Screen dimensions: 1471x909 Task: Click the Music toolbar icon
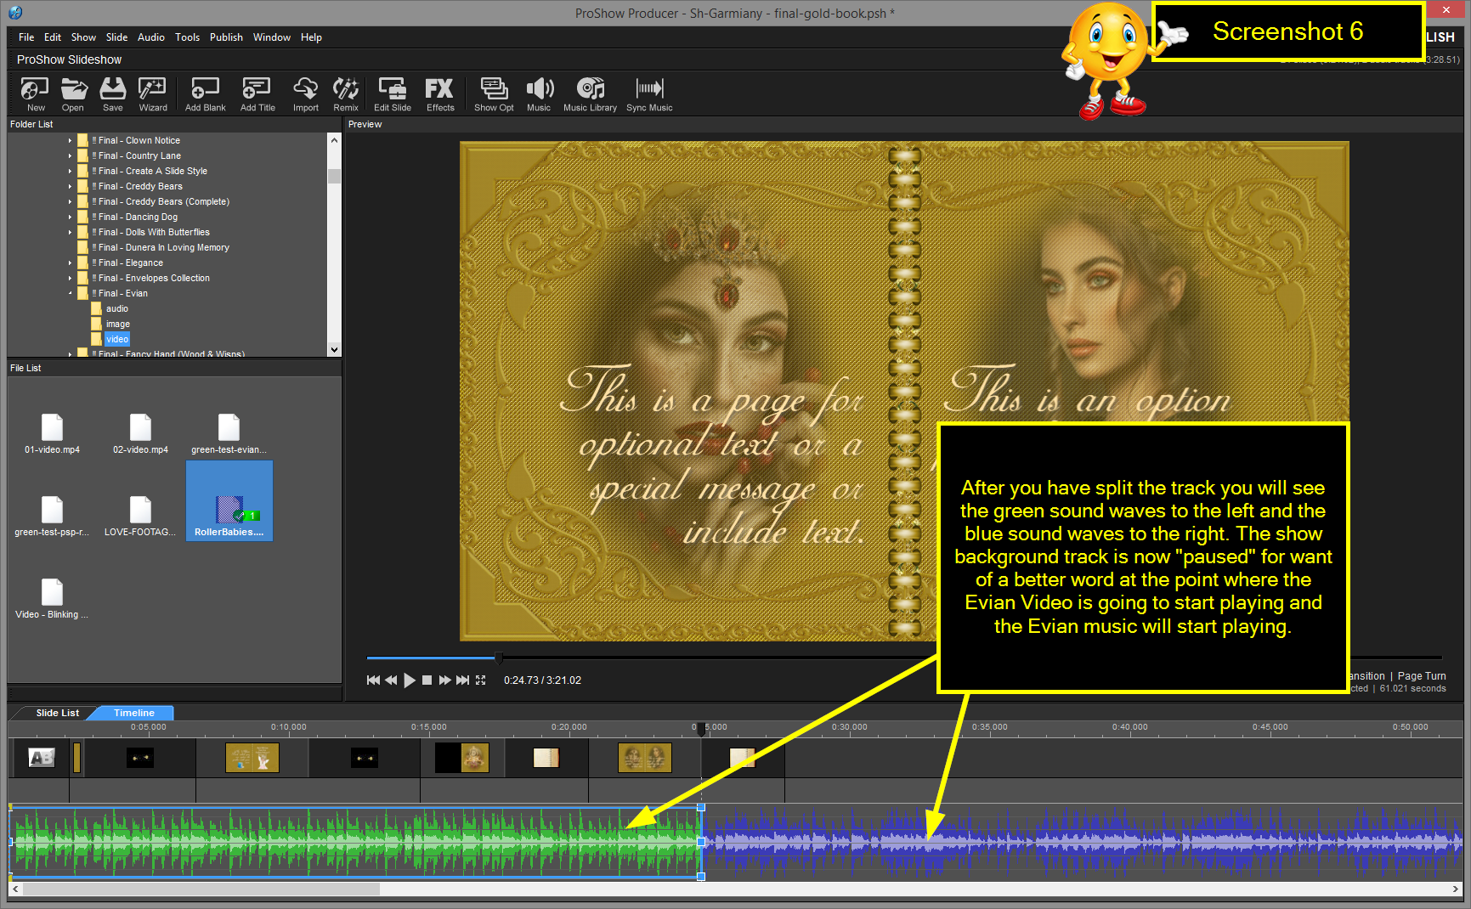click(x=539, y=93)
